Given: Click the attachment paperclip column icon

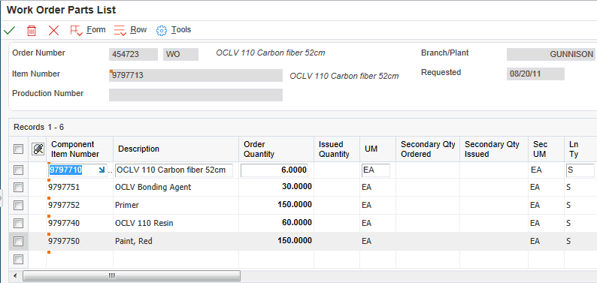Looking at the screenshot, I should click(38, 149).
